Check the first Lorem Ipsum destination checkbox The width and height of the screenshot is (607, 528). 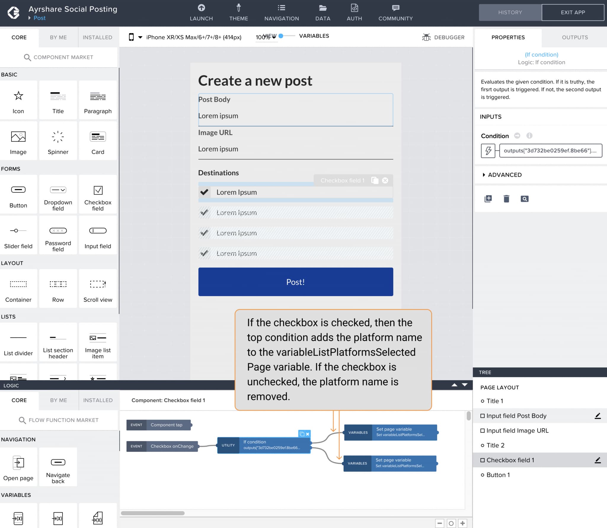coord(204,192)
